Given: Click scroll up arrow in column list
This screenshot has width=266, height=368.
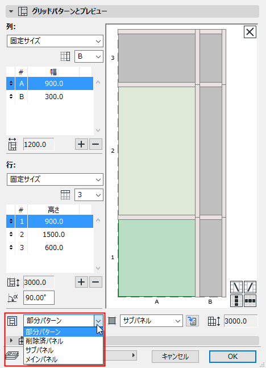Looking at the screenshot, I should pyautogui.click(x=98, y=82).
